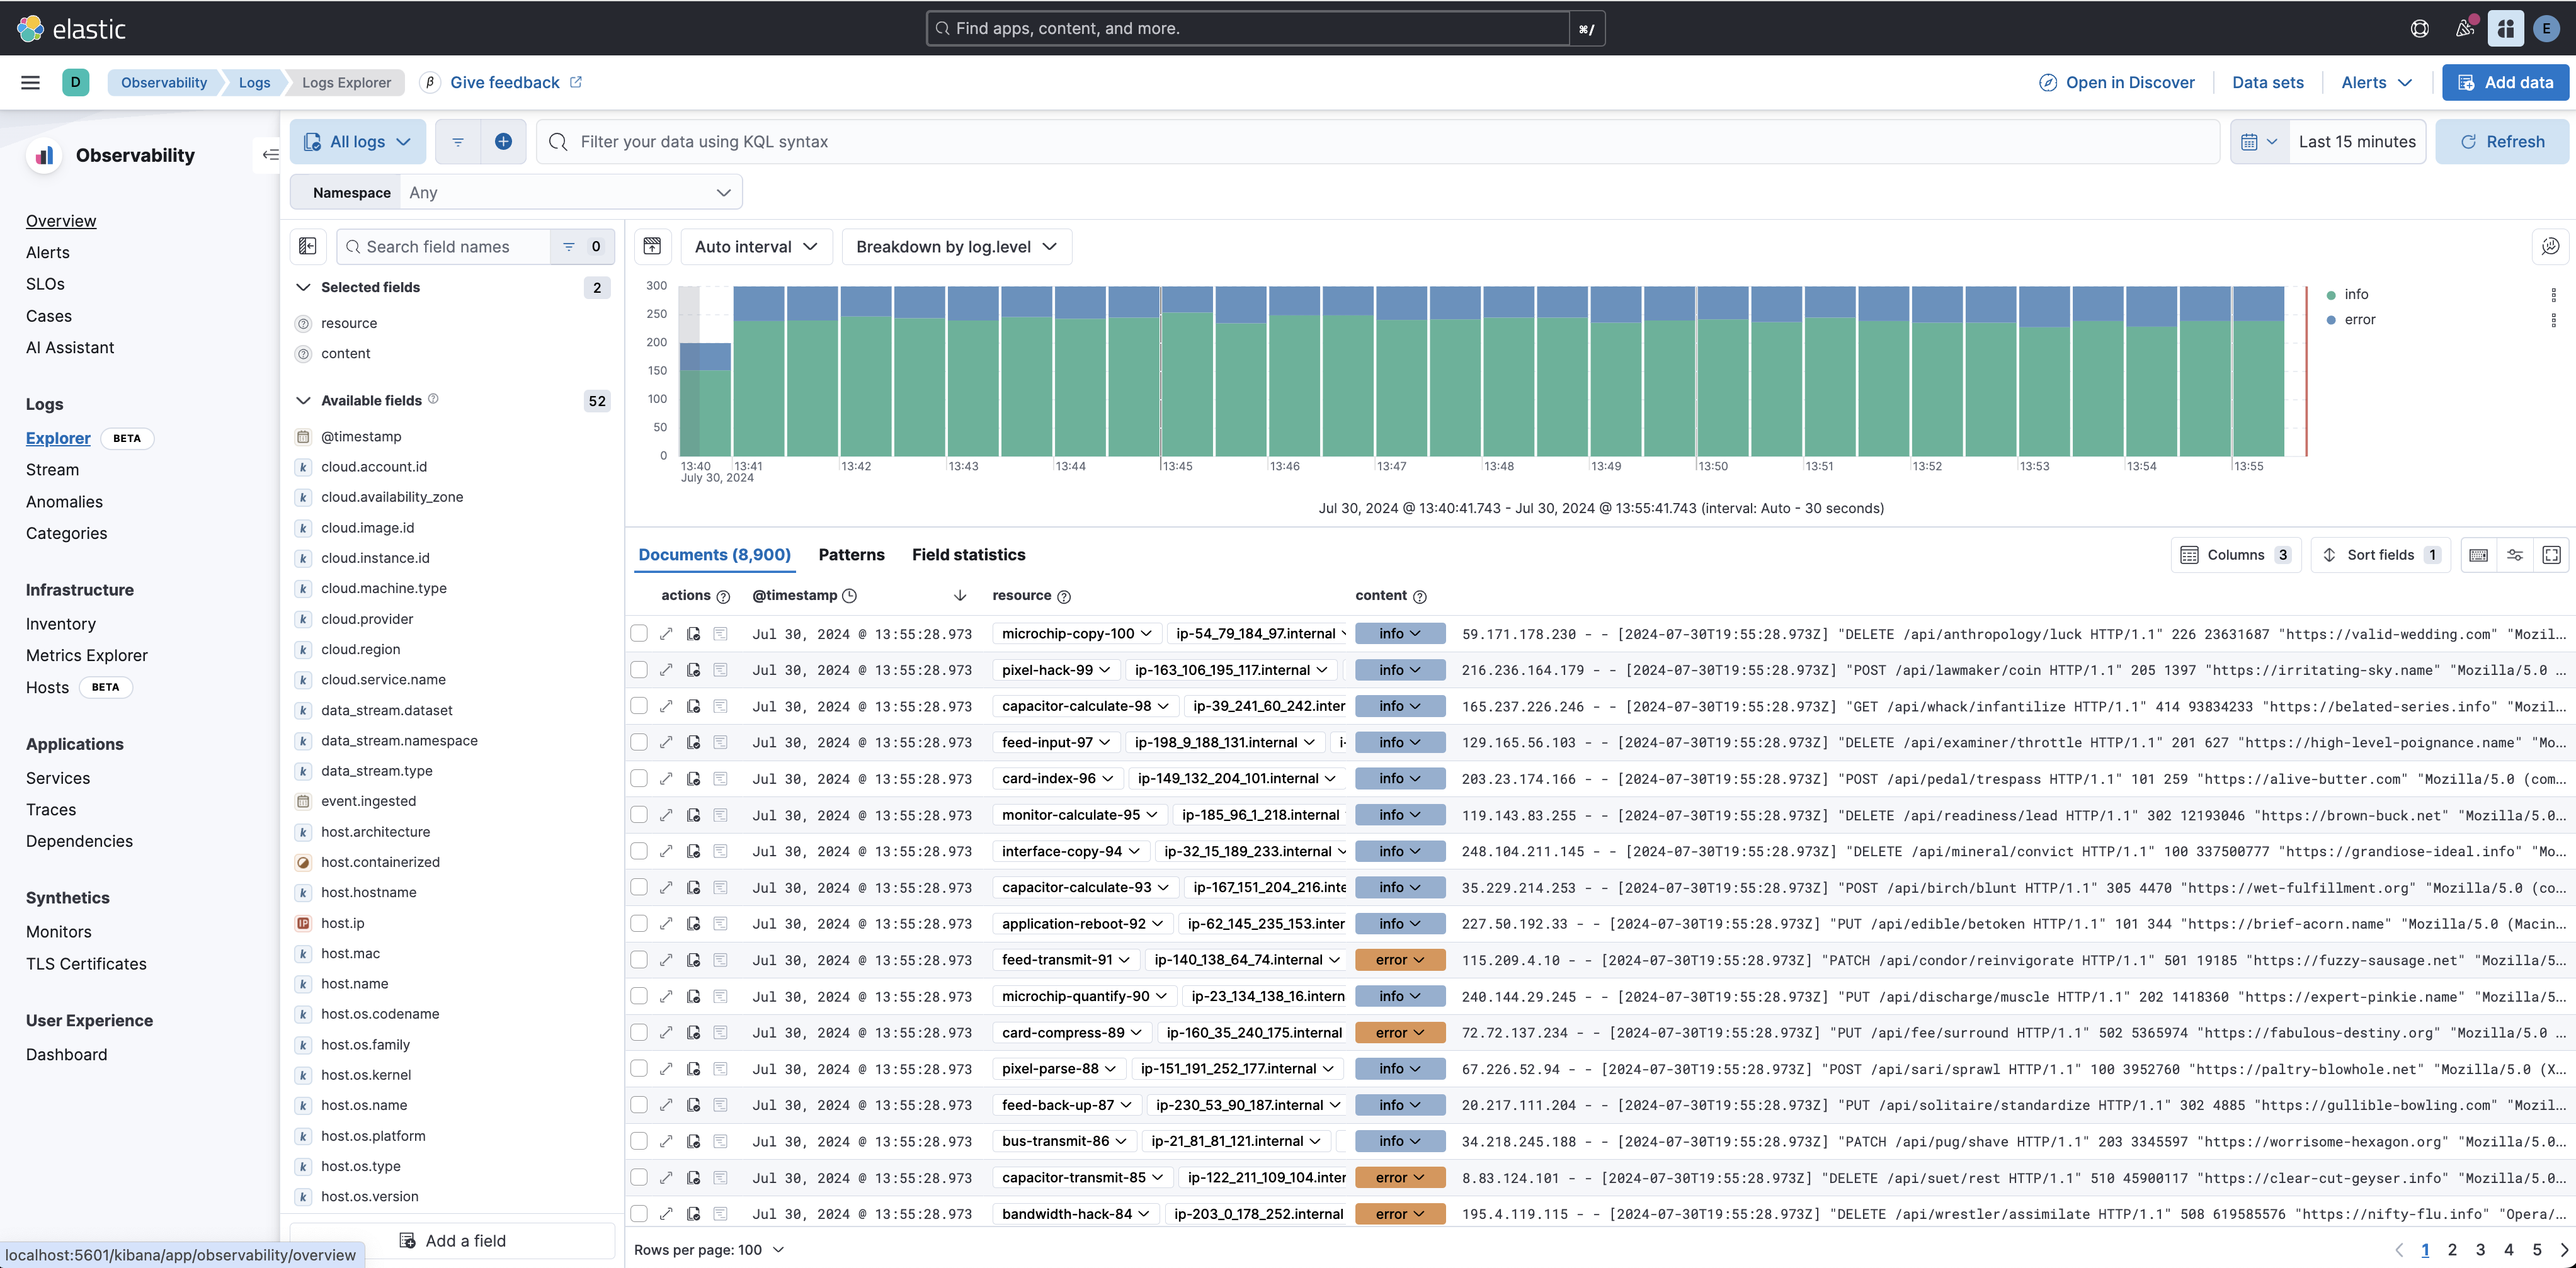The image size is (2576, 1268).
Task: Collapse the Selected fields section
Action: point(303,288)
